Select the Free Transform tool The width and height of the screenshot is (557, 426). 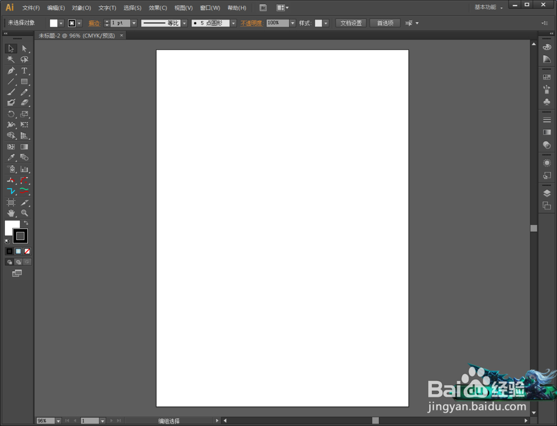pyautogui.click(x=24, y=125)
